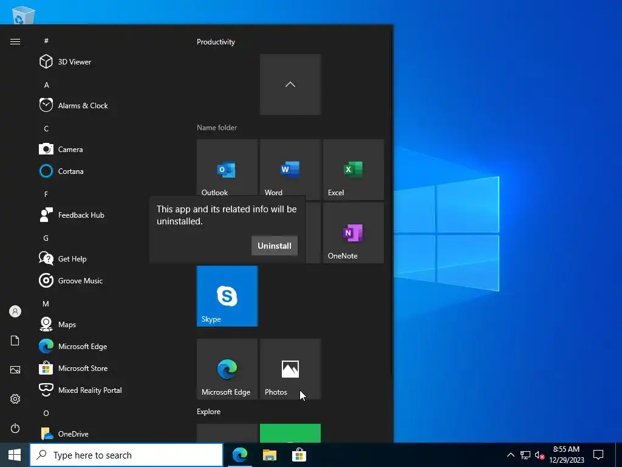Collapse the tile folder with chevron
Image resolution: width=622 pixels, height=467 pixels.
click(x=290, y=85)
